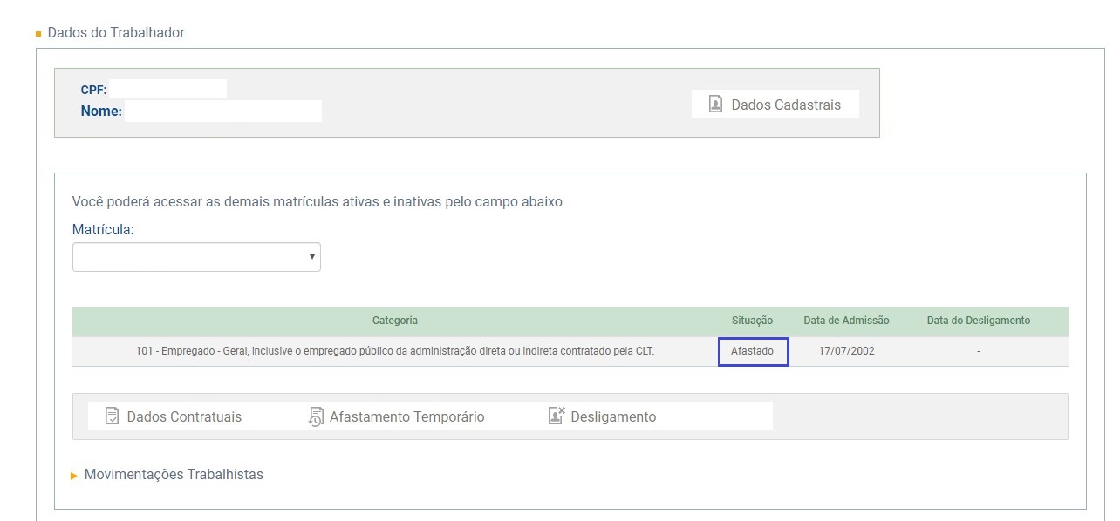Click the blank Nome field
This screenshot has width=1120, height=521.
(222, 112)
